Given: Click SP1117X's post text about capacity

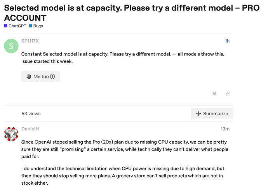Looking at the screenshot, I should click(123, 58).
